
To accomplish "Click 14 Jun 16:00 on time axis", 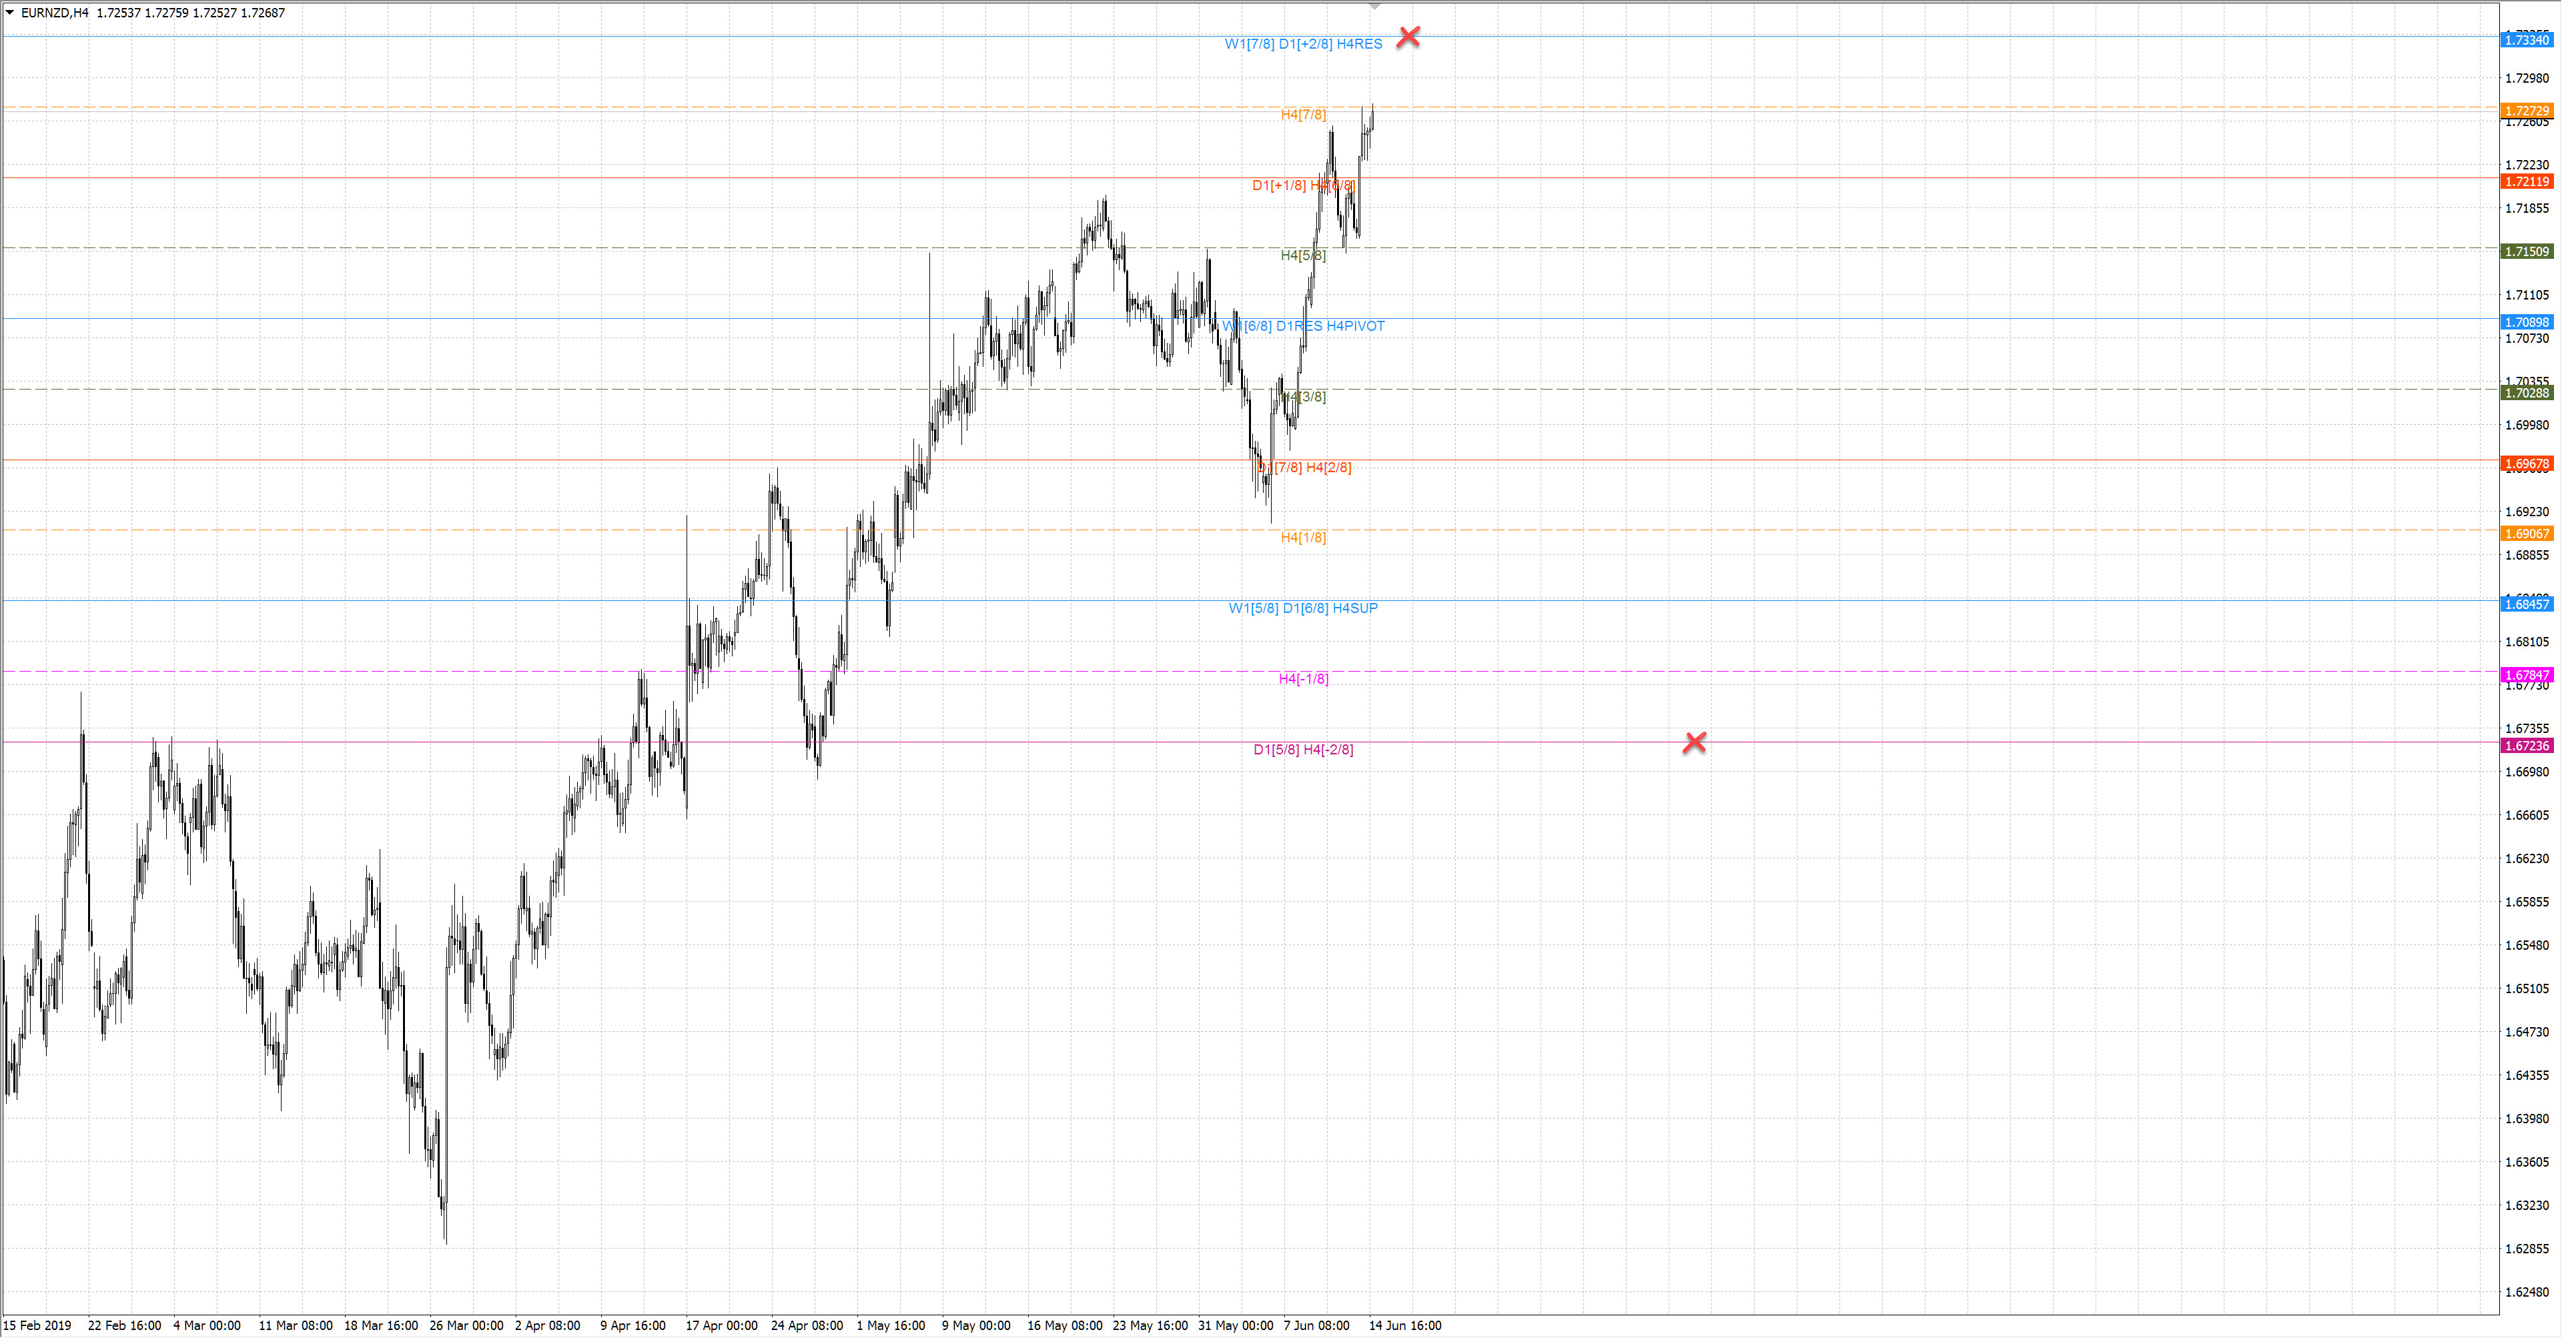I will 1404,1325.
